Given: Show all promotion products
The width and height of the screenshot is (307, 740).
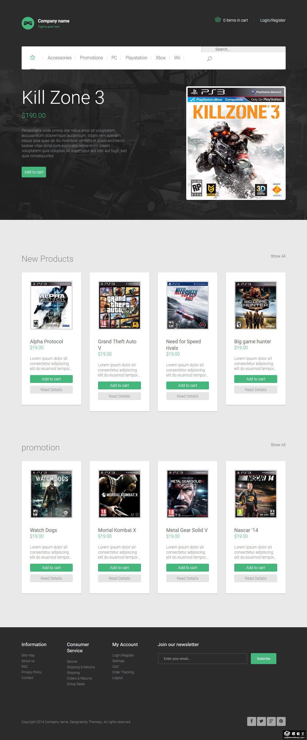Looking at the screenshot, I should 278,445.
